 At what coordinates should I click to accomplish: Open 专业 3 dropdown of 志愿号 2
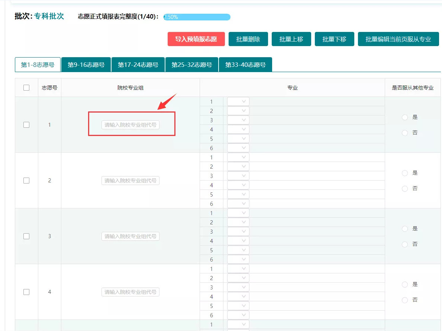(238, 176)
